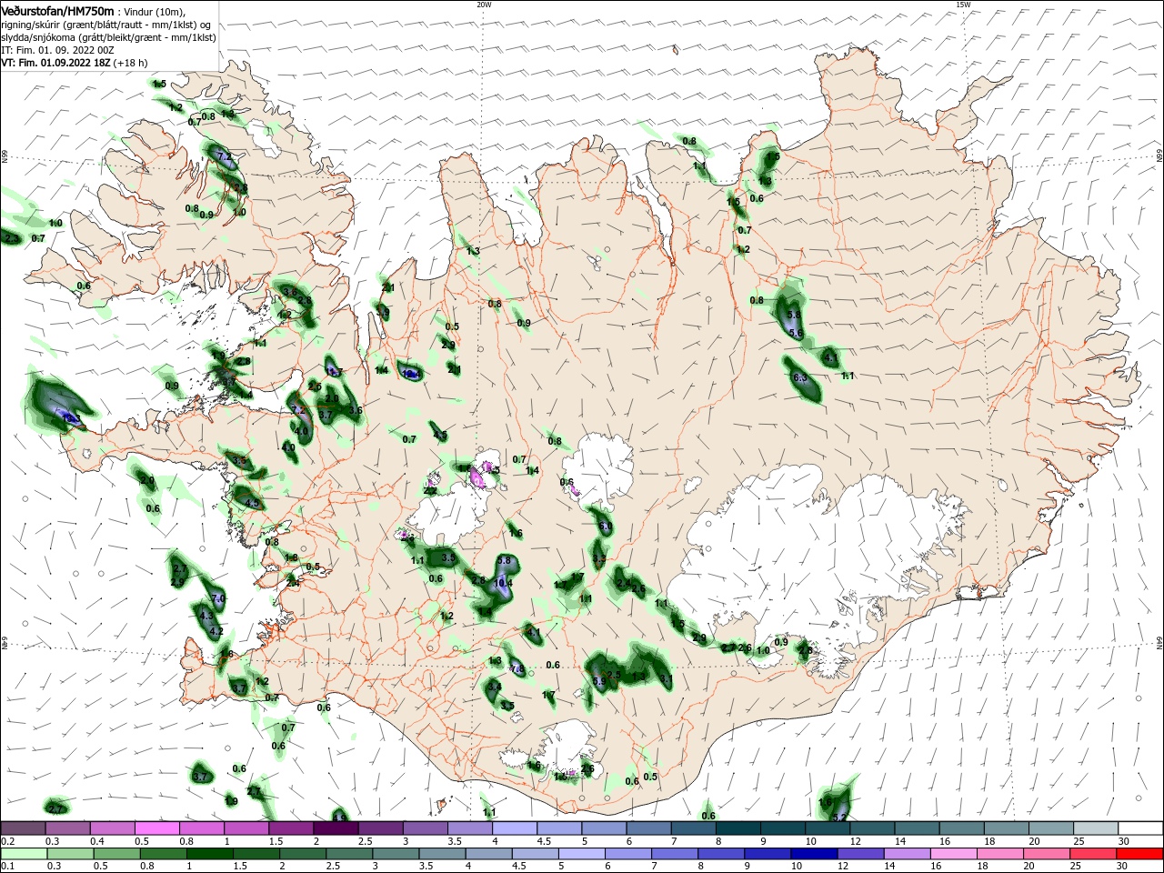1164x873 pixels.
Task: Pick the light lavender 4 mm snow swatch
Action: pos(514,828)
